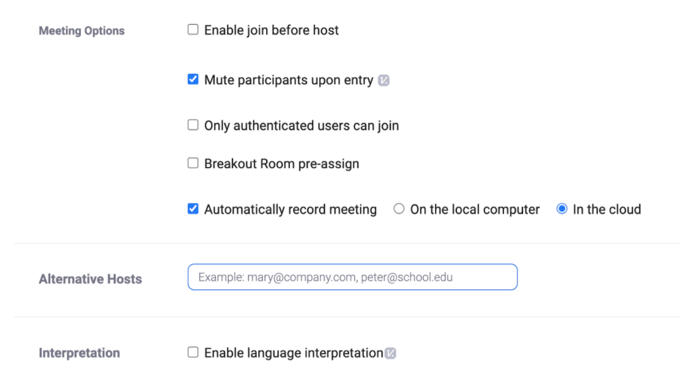690x382 pixels.
Task: Select the On the local computer radio button
Action: (399, 209)
